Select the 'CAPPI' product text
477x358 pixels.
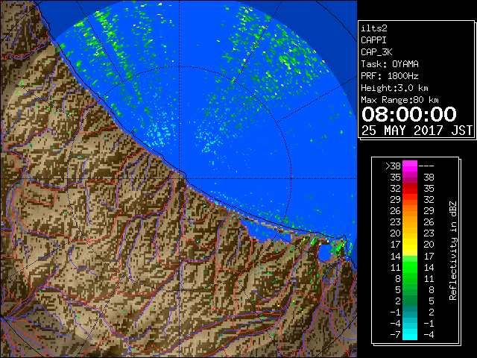pos(373,40)
